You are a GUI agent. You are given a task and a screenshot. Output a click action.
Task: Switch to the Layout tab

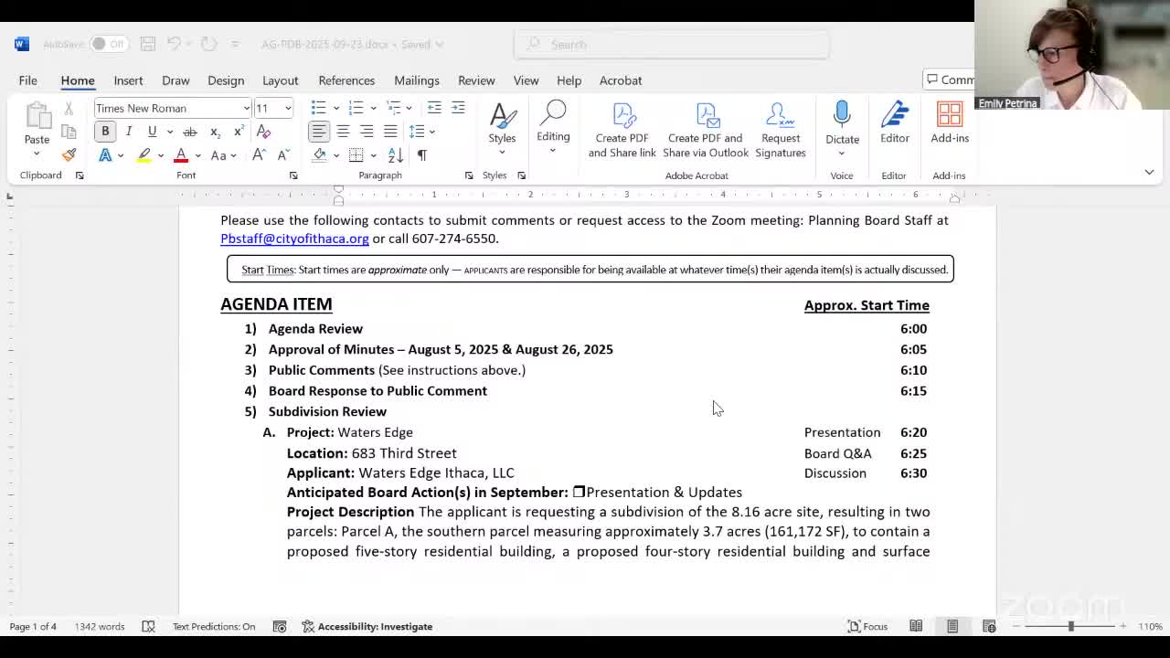280,80
